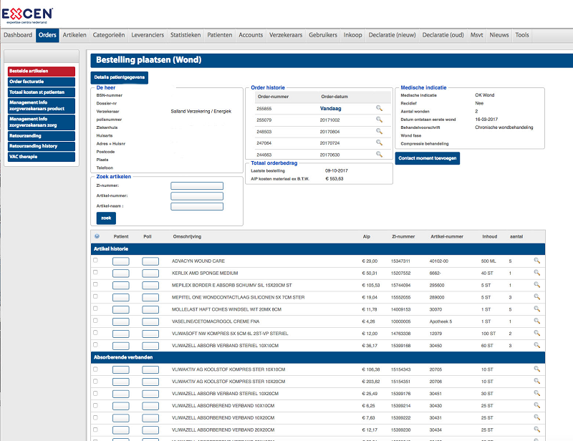Click Patient box for VLIWAKTIV AG KOOLSTOF 10X20CM
573x441 pixels.
(120, 382)
